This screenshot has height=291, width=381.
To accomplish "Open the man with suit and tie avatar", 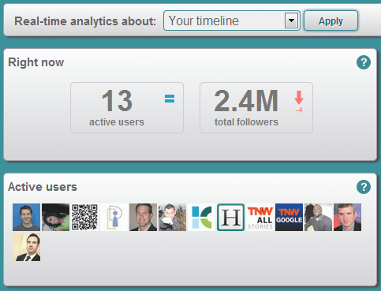I will [26, 247].
